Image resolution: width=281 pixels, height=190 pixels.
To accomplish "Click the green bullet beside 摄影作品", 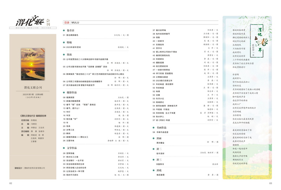I will [x=64, y=92].
